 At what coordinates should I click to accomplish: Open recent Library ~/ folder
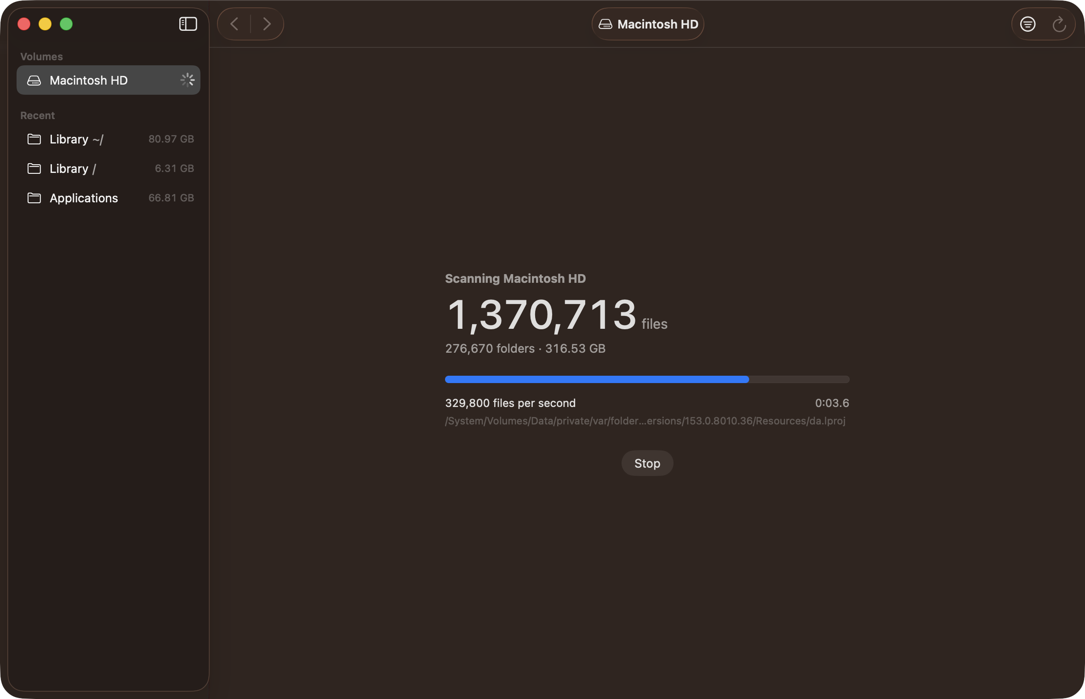[x=108, y=139]
